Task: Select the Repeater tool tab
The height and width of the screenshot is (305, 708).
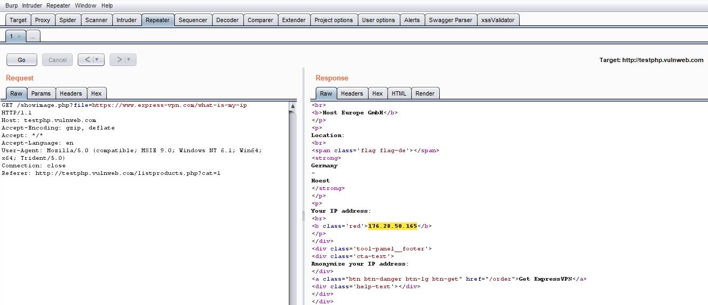Action: tap(158, 20)
